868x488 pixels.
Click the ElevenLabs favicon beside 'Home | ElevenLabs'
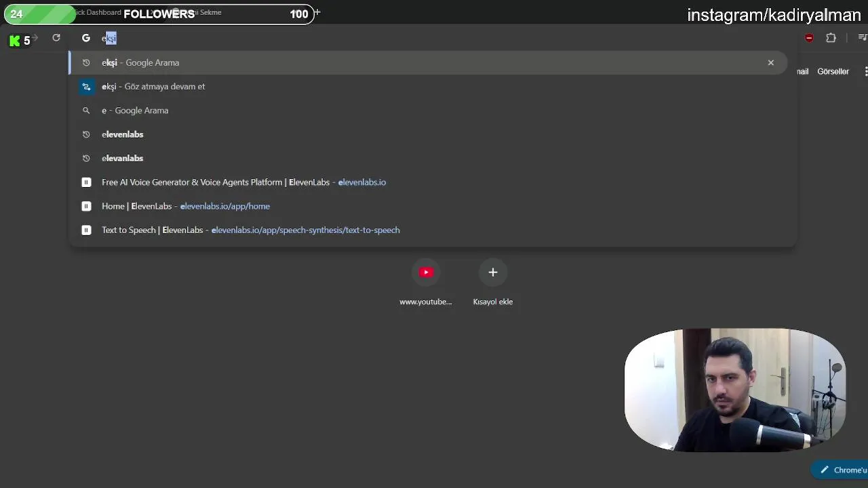[x=86, y=206]
